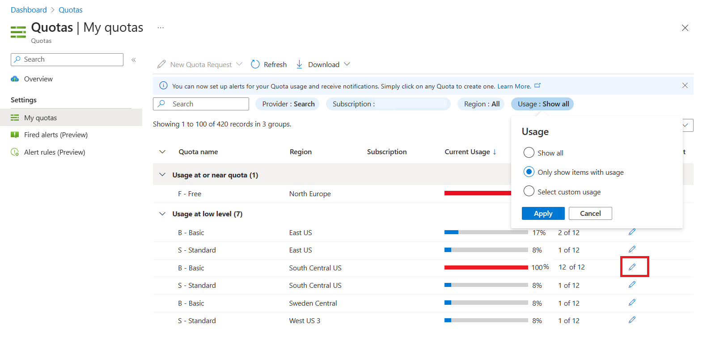Screen dimensions: 728x362
Task: Toggle the Usage : Show all filter
Action: tap(542, 104)
